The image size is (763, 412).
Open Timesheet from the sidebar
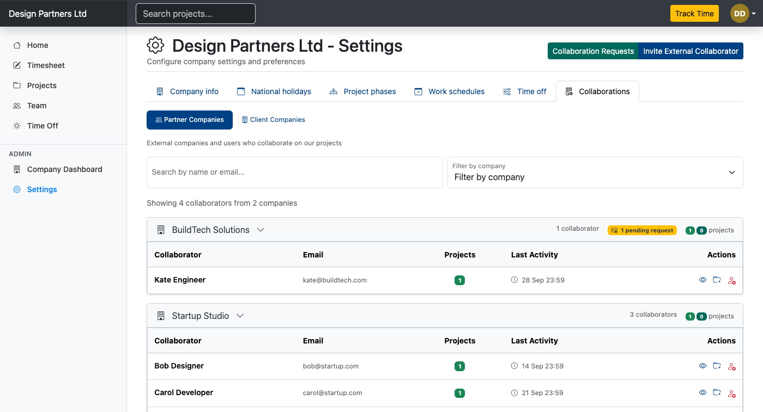[x=63, y=65]
